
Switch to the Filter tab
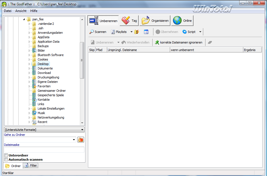[31, 165]
